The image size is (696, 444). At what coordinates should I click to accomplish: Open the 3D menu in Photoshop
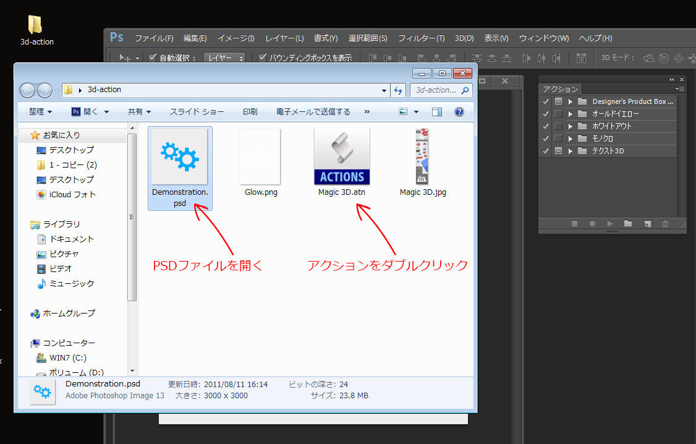[464, 38]
